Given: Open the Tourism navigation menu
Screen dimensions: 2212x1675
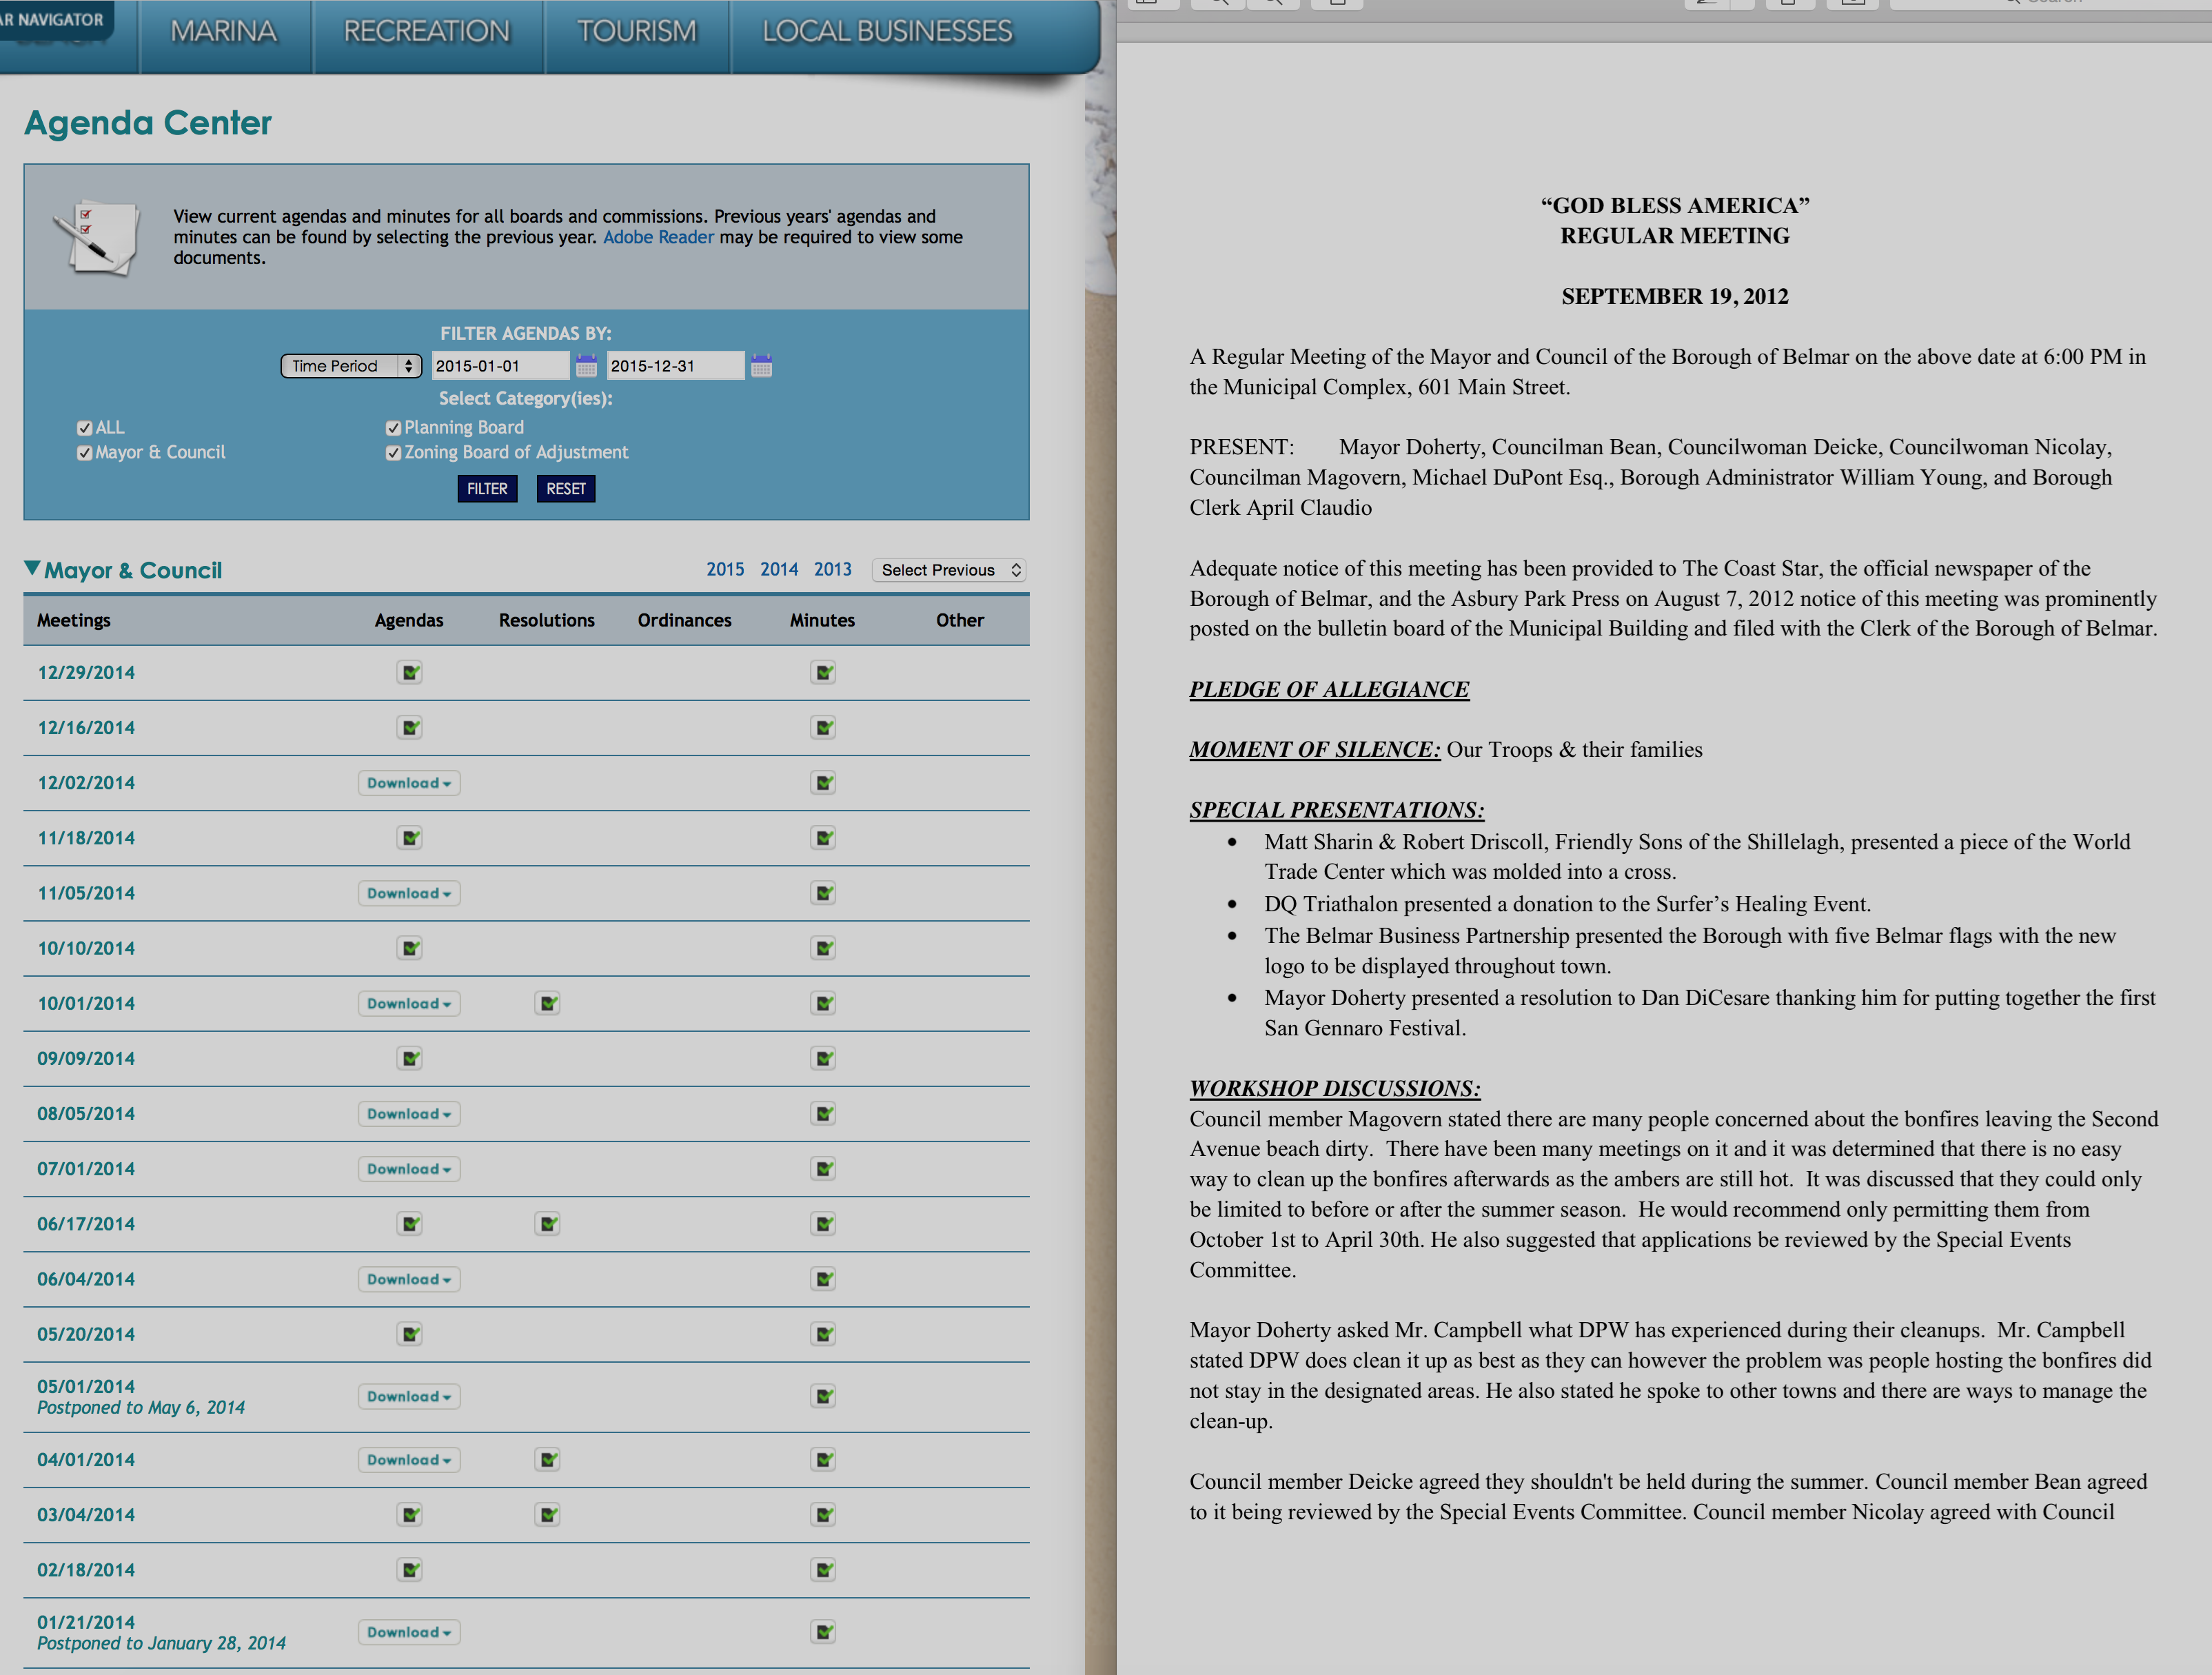Looking at the screenshot, I should coord(637,32).
